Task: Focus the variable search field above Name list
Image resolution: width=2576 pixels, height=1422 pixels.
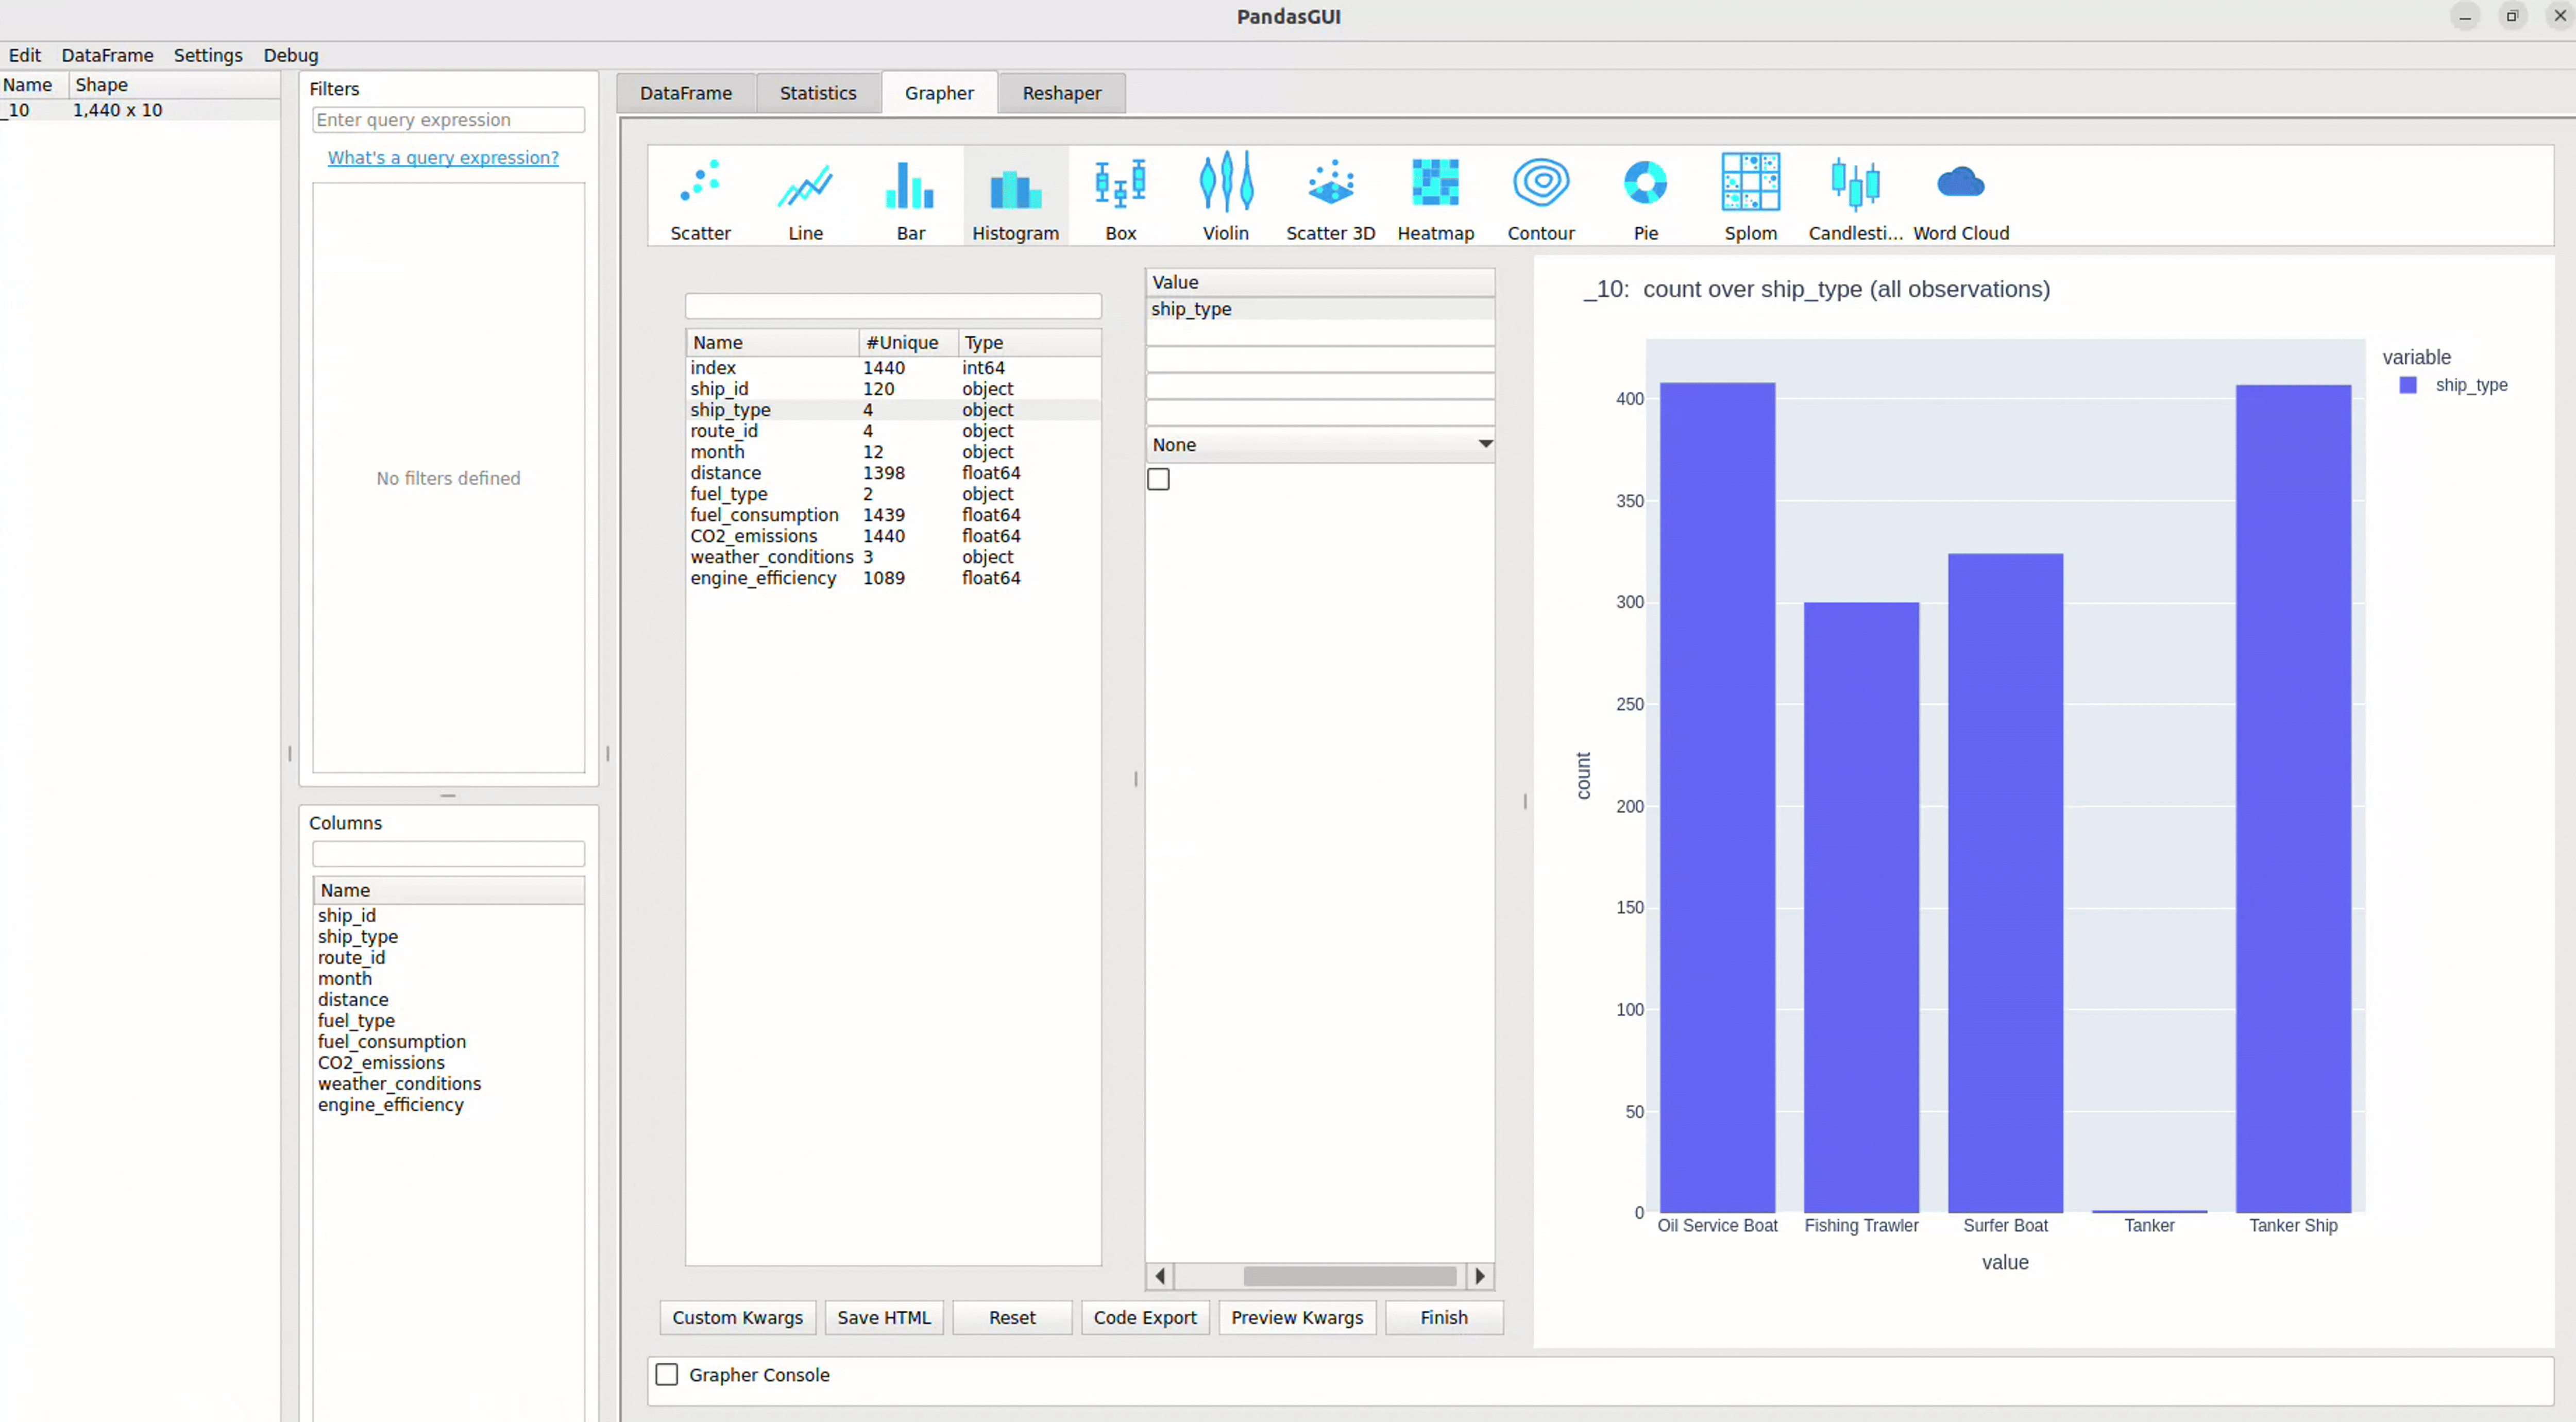Action: (x=893, y=306)
